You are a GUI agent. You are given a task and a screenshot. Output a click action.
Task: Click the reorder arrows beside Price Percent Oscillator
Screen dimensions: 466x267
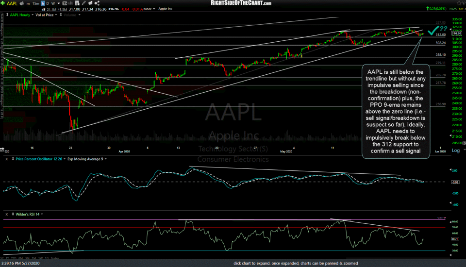pos(13,159)
